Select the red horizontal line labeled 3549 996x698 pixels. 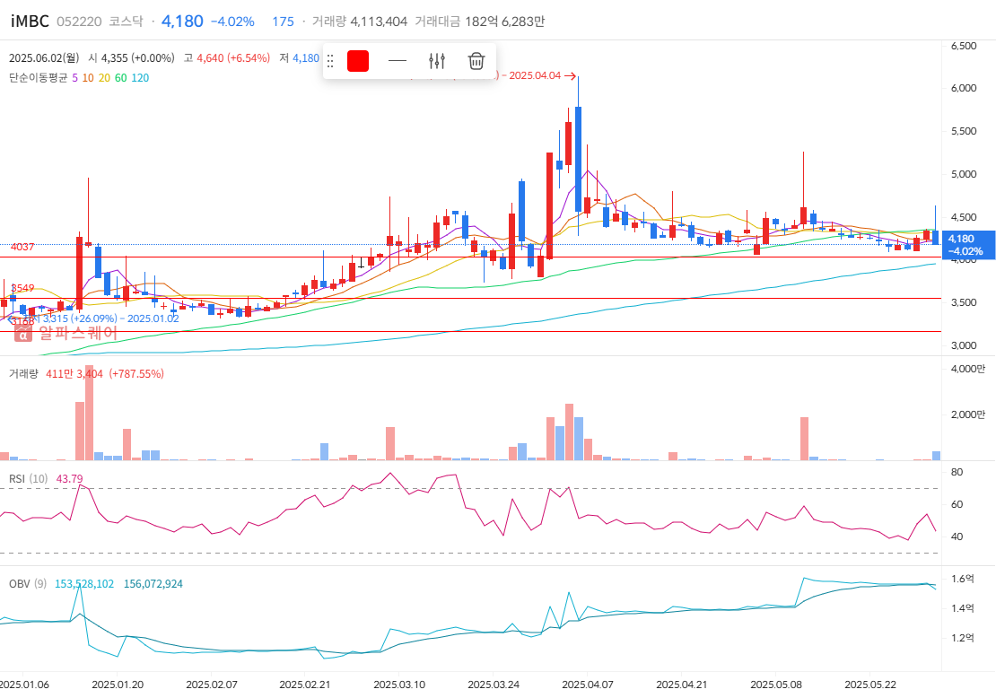(470, 299)
